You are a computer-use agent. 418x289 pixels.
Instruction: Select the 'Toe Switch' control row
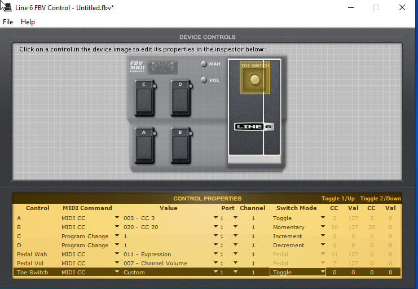[207, 272]
